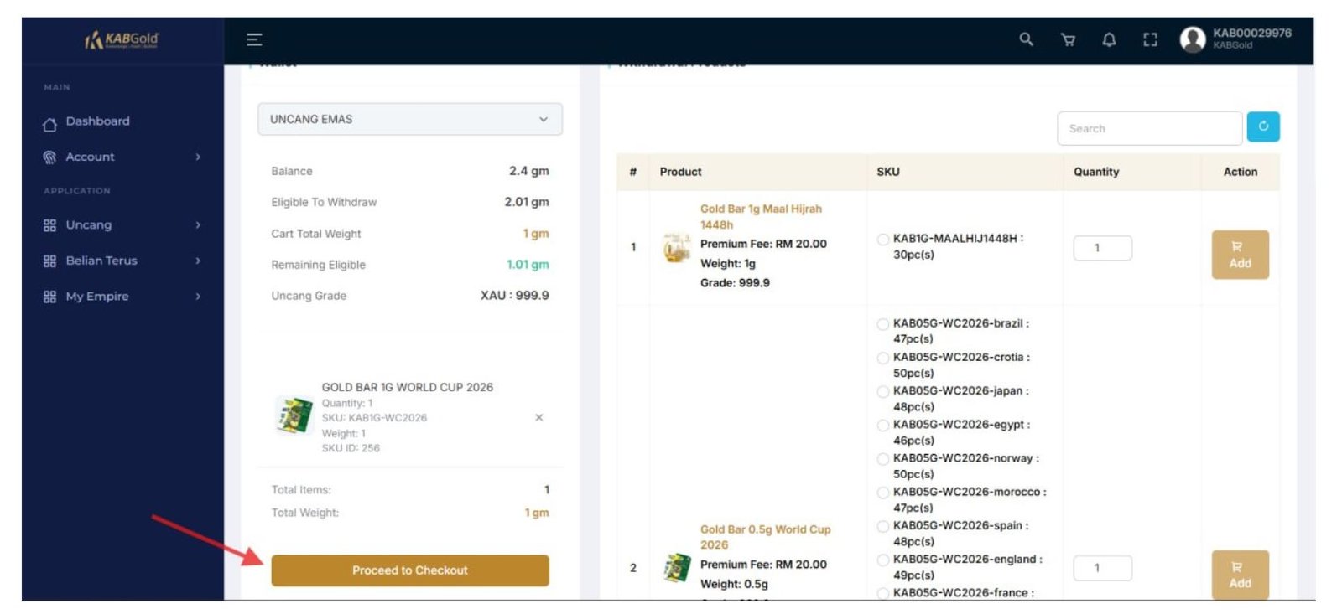The width and height of the screenshot is (1342, 614).
Task: Refresh product list with blue button
Action: (x=1263, y=126)
